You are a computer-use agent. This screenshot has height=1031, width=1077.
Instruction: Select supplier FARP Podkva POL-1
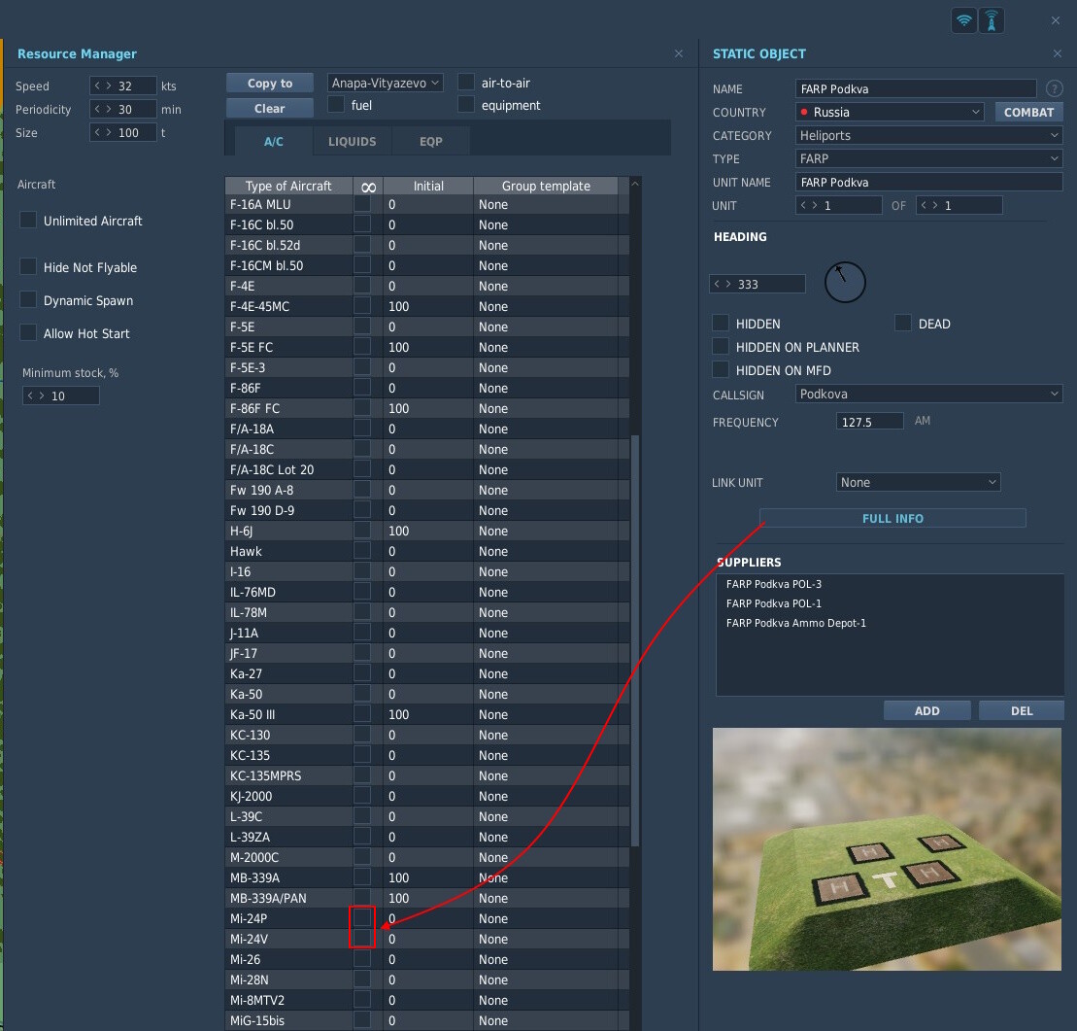click(774, 603)
